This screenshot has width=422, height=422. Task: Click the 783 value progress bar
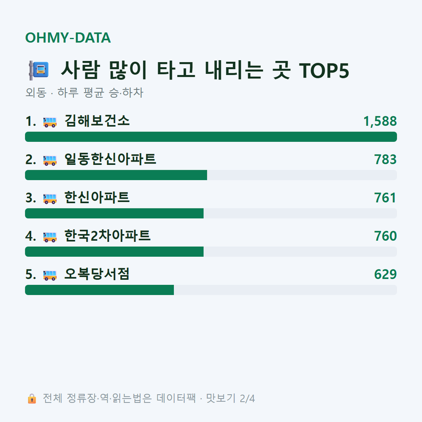(211, 175)
